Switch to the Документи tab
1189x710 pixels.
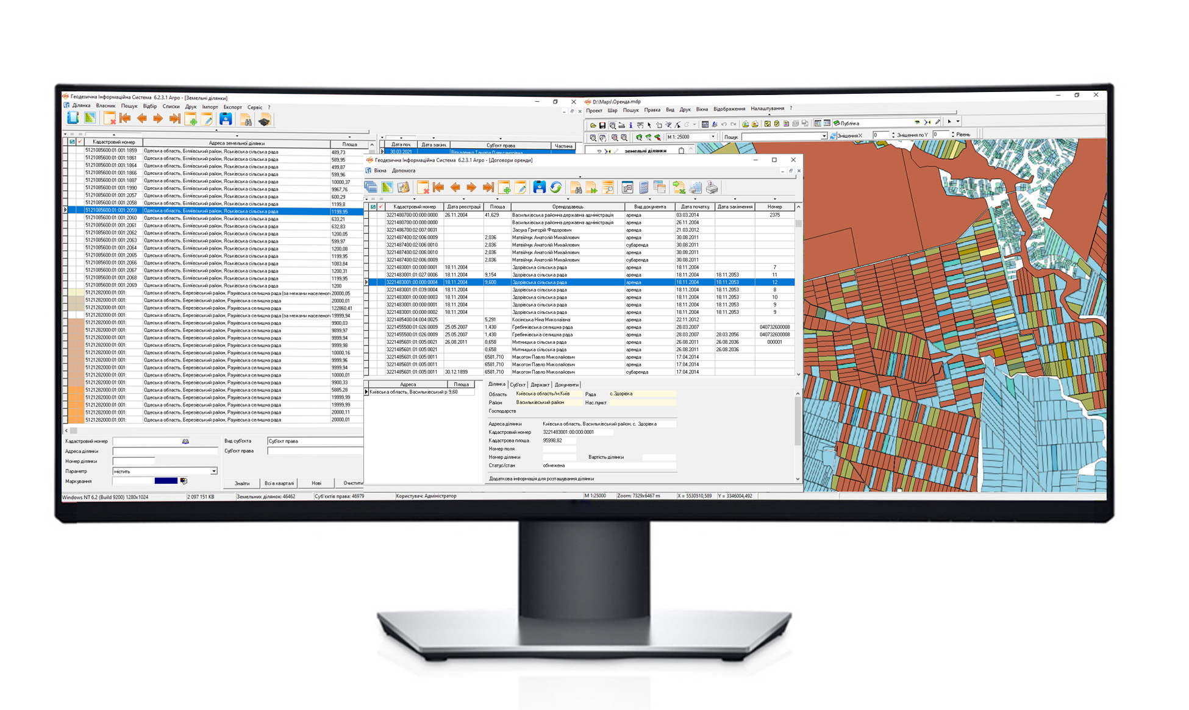(x=566, y=385)
